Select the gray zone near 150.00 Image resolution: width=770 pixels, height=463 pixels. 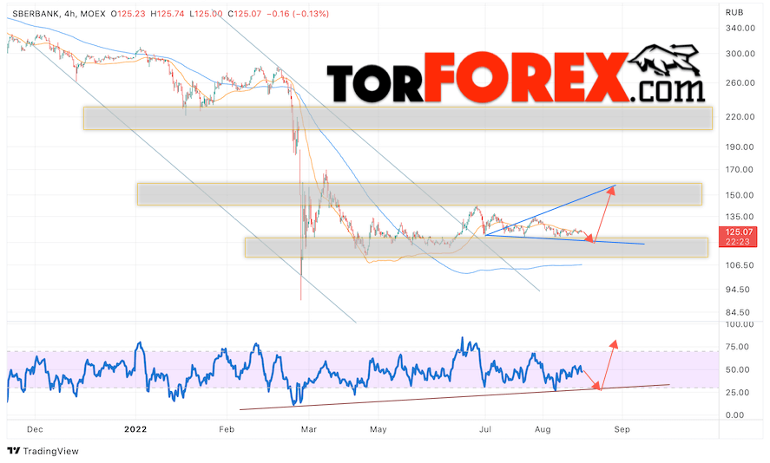point(419,194)
